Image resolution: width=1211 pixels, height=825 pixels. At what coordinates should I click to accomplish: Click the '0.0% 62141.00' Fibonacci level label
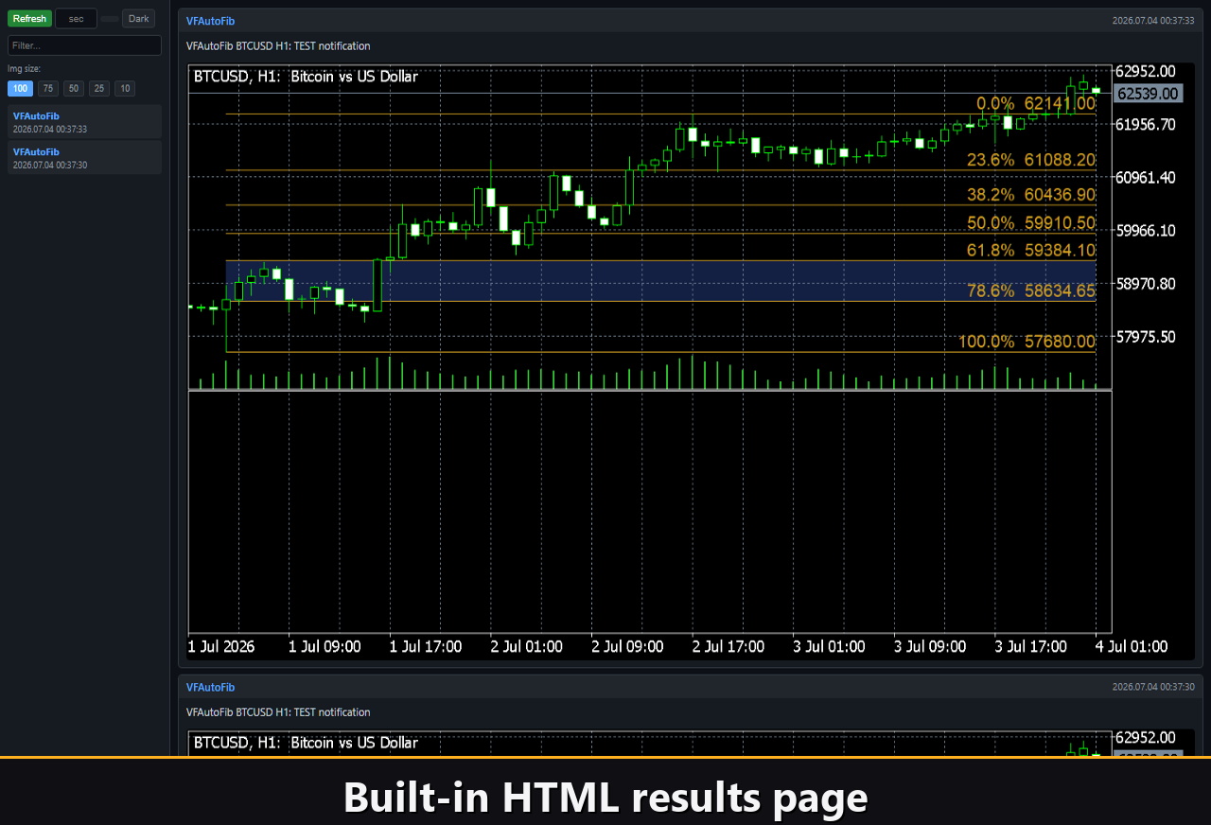pyautogui.click(x=1036, y=103)
